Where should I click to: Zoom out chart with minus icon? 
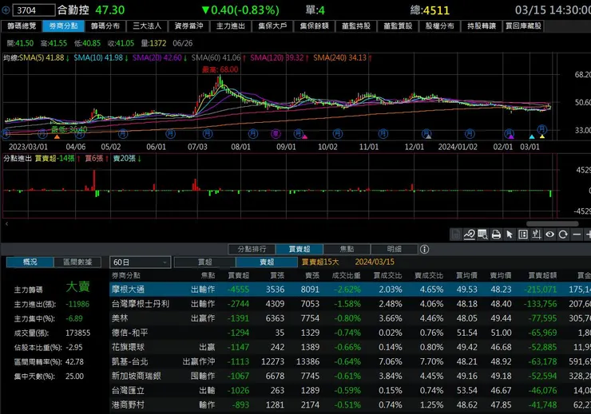coord(577,235)
